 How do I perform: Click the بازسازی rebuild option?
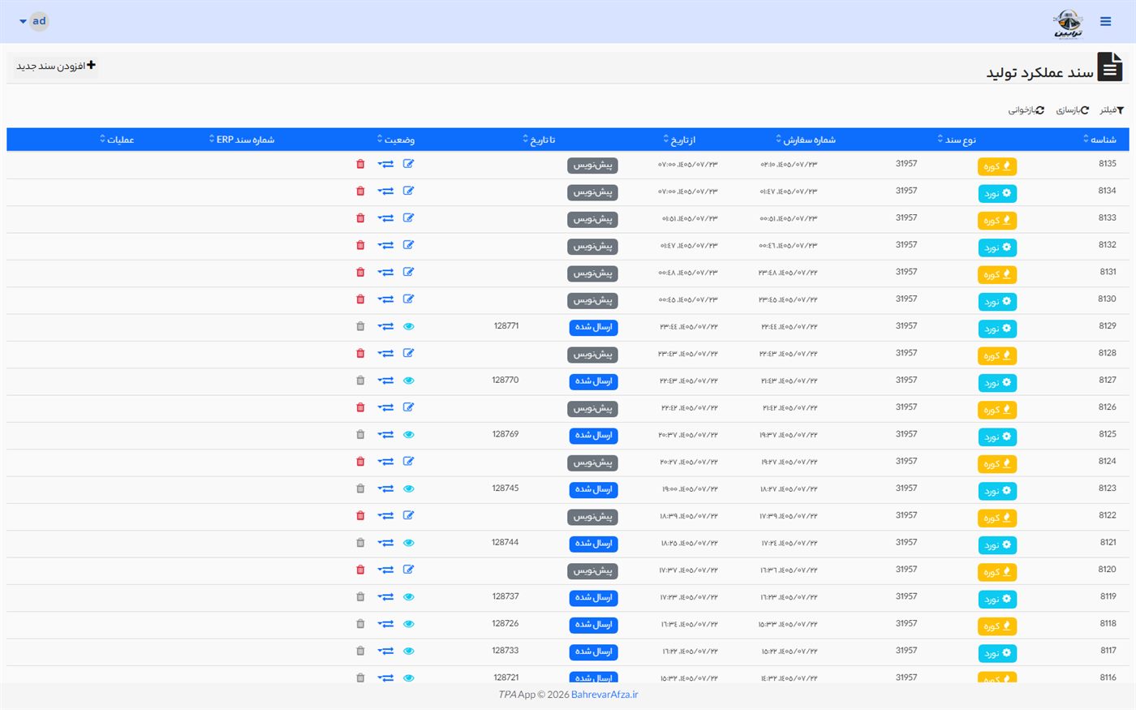pos(1072,110)
